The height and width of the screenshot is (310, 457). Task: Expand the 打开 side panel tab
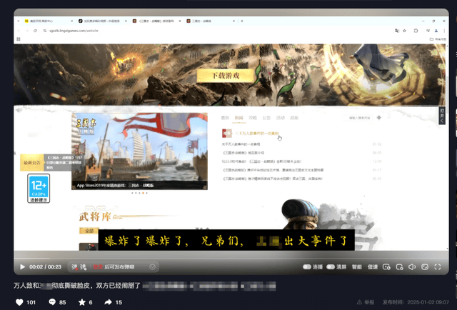[442, 116]
